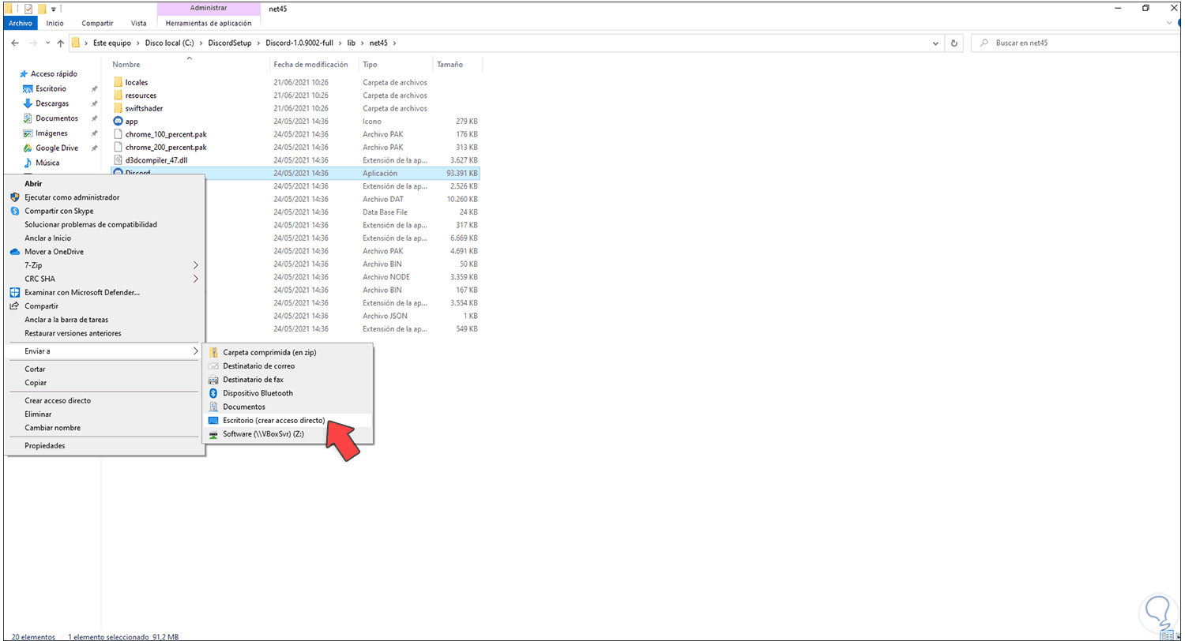Image resolution: width=1185 pixels, height=641 pixels.
Task: Open Música in the navigation pane
Action: click(x=47, y=163)
